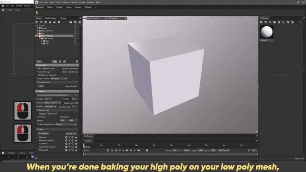Click the Load button in Quick Loader

(41, 86)
